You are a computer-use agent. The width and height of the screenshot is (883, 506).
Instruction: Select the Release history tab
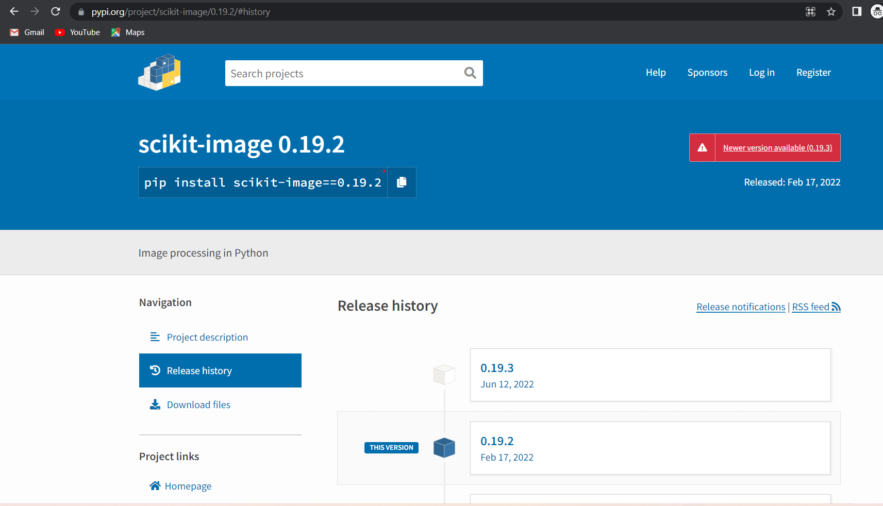coord(220,370)
